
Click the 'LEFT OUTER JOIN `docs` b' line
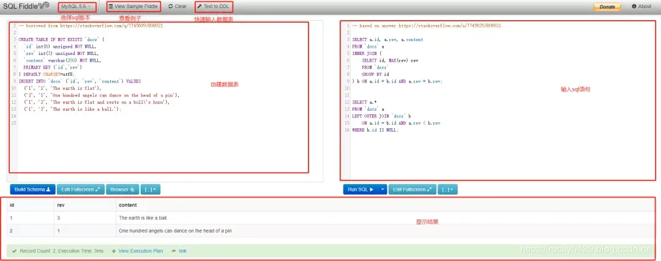[x=381, y=116]
